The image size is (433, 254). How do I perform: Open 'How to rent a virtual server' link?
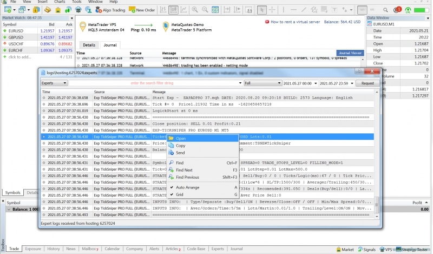(295, 22)
